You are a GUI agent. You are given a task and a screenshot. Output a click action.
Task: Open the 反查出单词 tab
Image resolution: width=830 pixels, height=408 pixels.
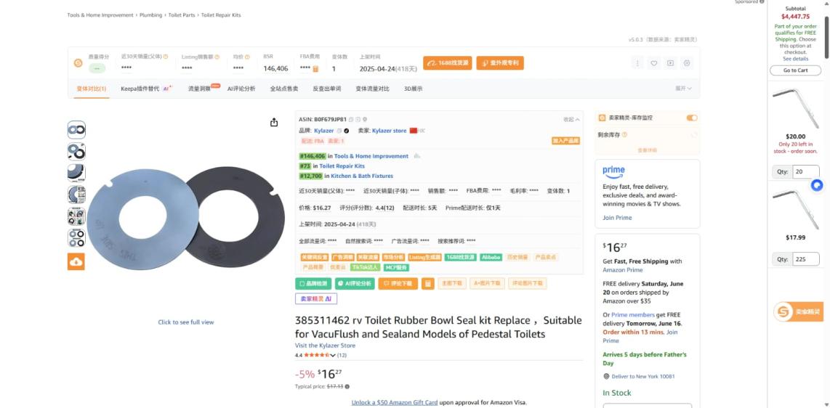click(x=326, y=89)
